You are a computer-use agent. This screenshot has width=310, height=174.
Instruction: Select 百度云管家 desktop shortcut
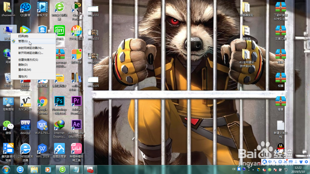click(59, 151)
